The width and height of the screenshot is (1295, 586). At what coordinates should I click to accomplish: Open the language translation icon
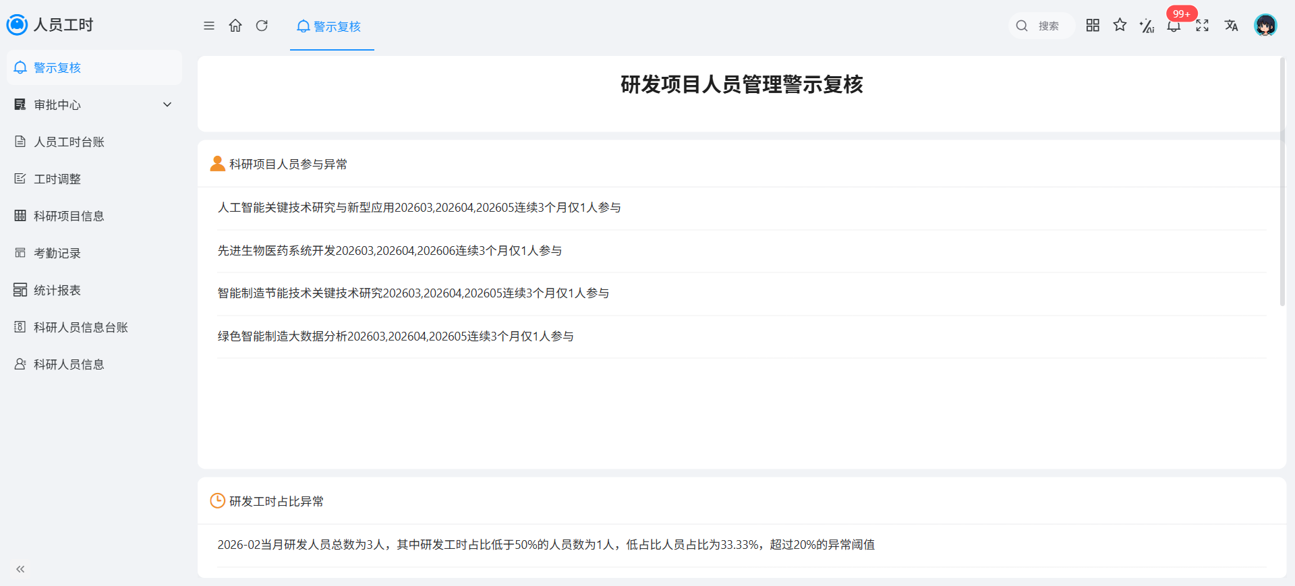[1232, 26]
